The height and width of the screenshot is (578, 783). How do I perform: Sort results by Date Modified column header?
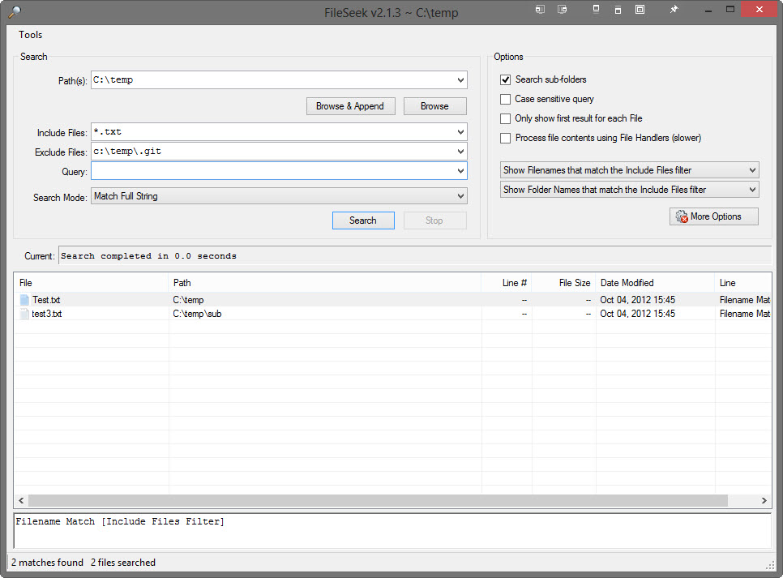pyautogui.click(x=627, y=283)
